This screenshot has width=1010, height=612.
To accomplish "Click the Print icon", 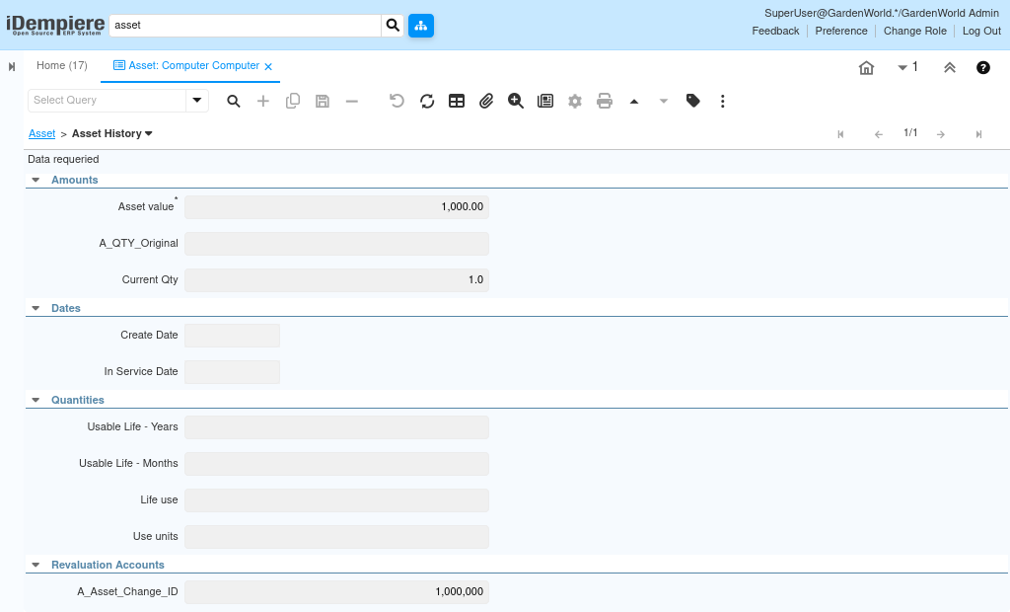I will [605, 101].
